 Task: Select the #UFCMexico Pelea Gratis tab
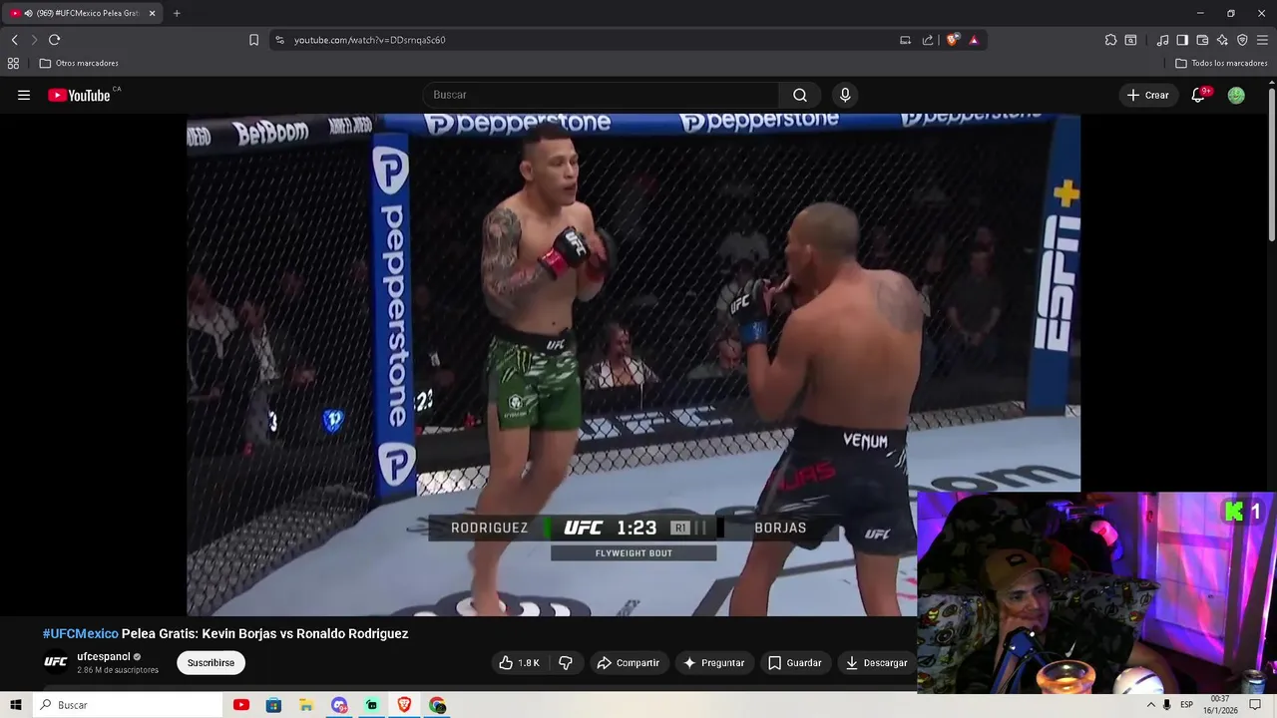tap(82, 13)
